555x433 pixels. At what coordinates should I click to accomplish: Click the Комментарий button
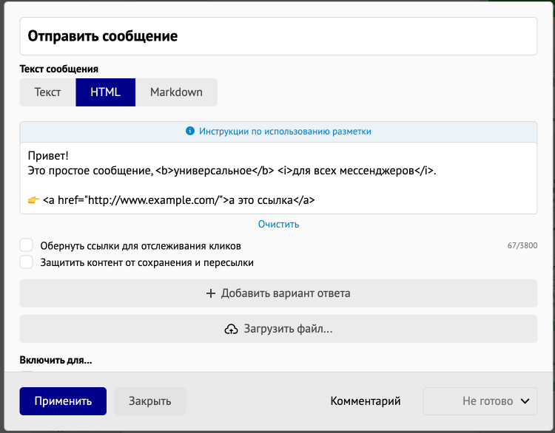[366, 401]
